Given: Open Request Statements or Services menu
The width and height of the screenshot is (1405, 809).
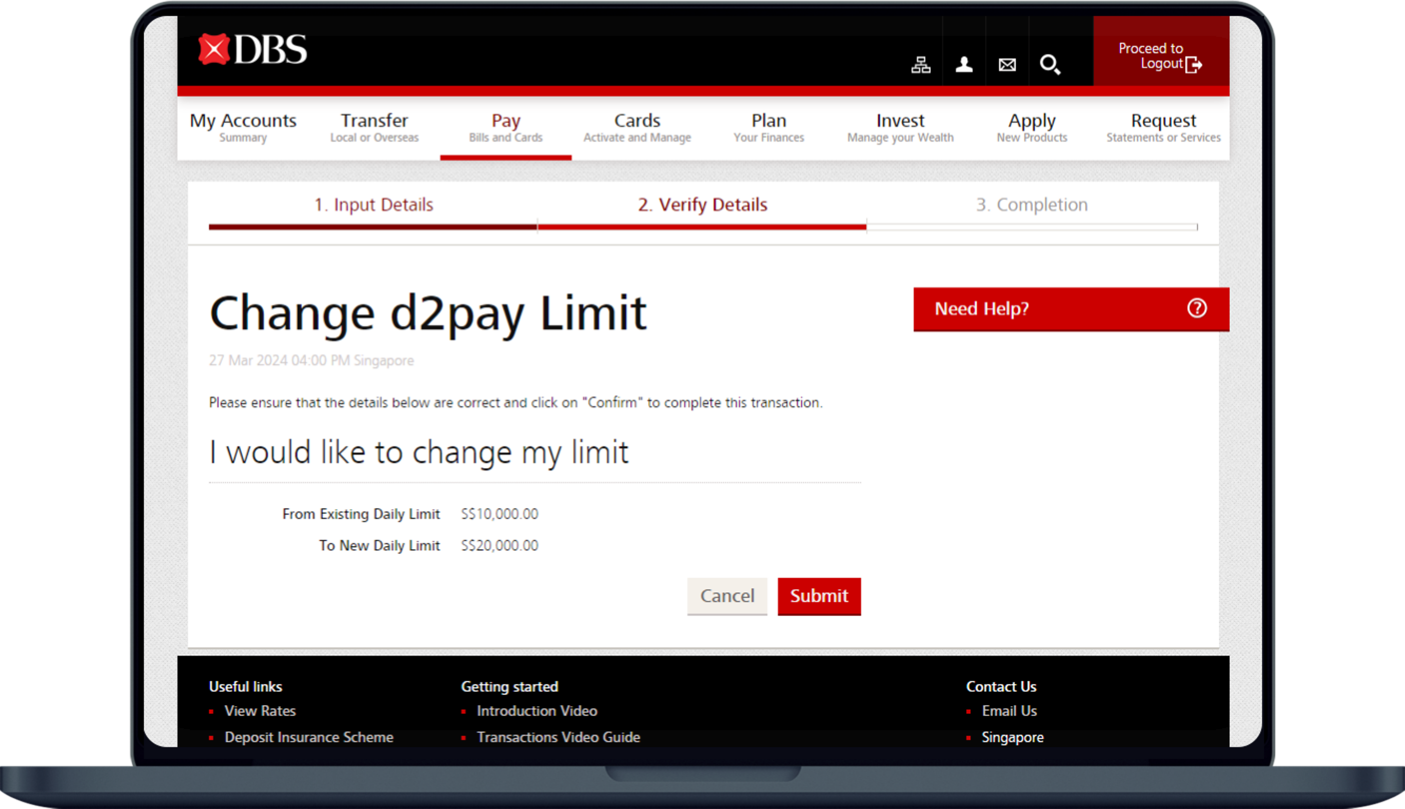Looking at the screenshot, I should click(1163, 128).
